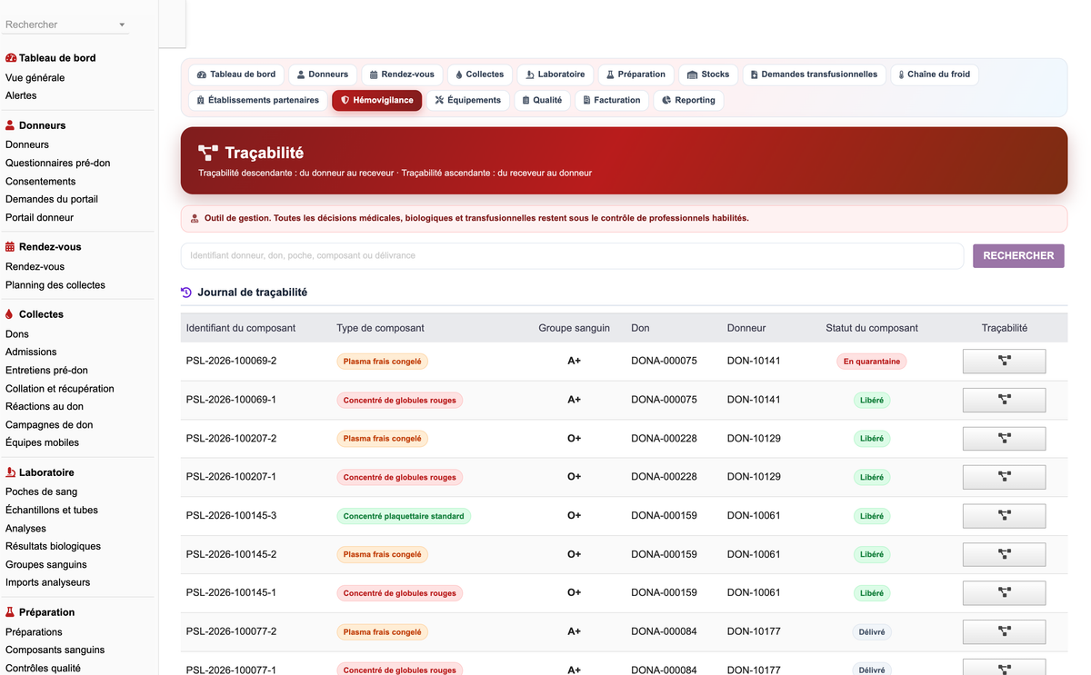
Task: Open the Établissements partenaires tab
Action: pyautogui.click(x=258, y=100)
